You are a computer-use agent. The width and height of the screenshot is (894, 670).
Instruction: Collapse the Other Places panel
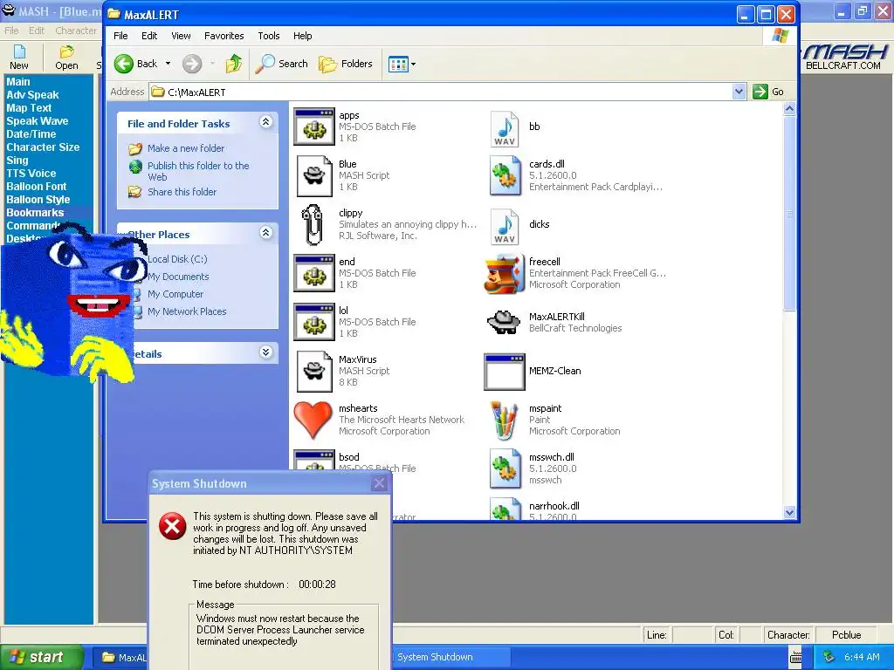tap(265, 232)
